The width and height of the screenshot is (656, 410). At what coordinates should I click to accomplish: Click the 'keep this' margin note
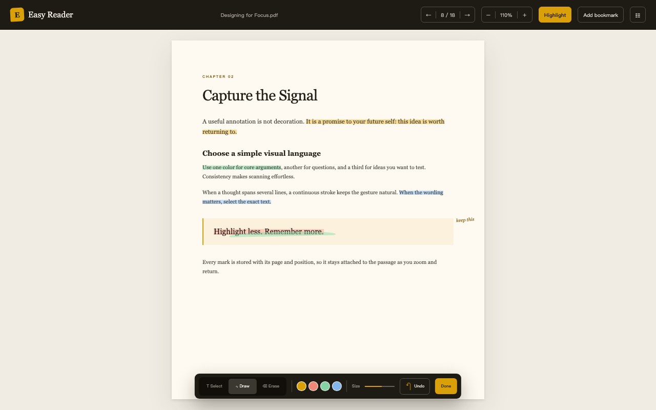click(465, 219)
